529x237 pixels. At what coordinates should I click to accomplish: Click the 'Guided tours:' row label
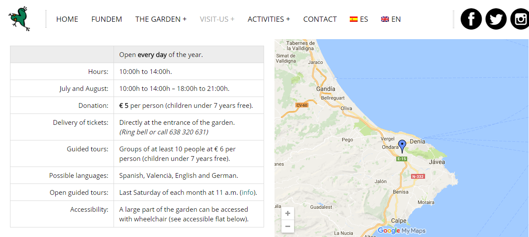87,149
